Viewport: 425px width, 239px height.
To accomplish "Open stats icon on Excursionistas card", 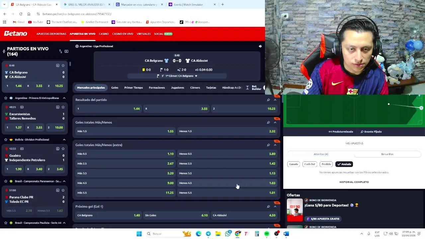I will point(57,107).
